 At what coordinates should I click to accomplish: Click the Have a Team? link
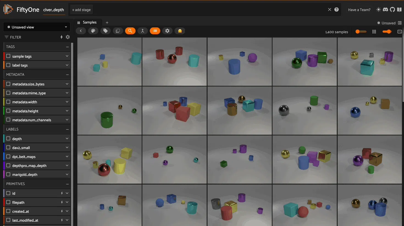[359, 10]
